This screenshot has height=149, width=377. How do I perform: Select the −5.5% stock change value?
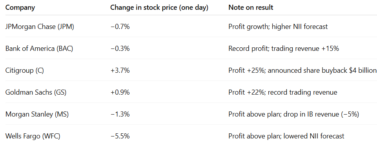(120, 136)
